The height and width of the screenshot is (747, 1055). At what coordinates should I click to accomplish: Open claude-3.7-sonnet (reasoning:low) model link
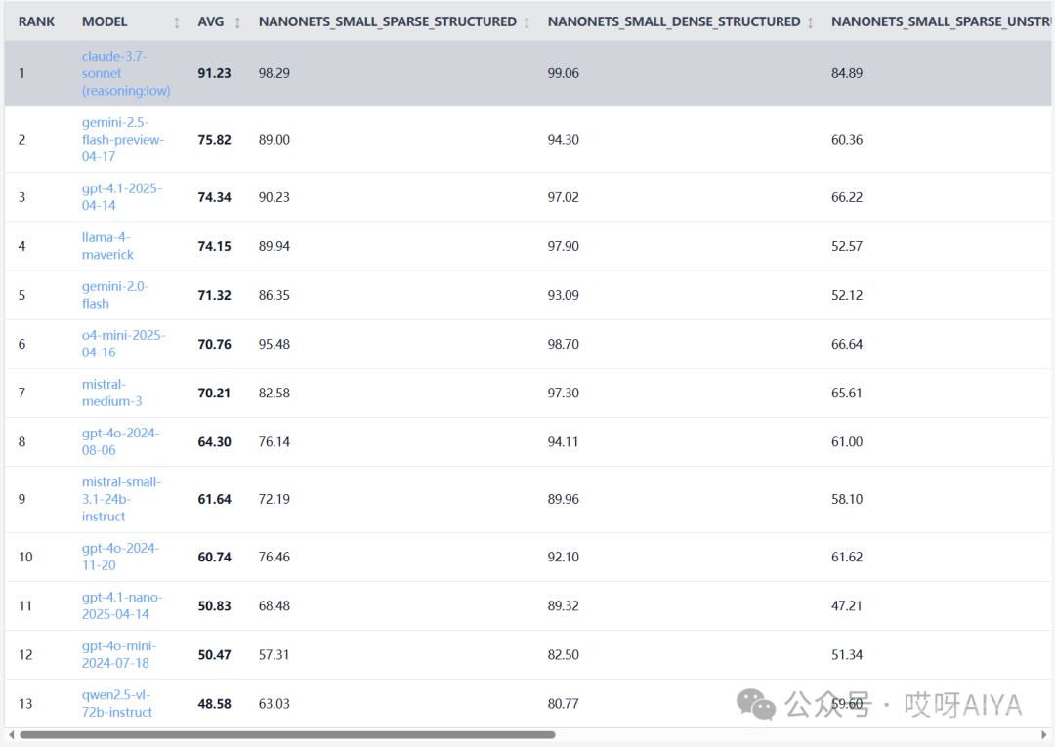[x=126, y=73]
